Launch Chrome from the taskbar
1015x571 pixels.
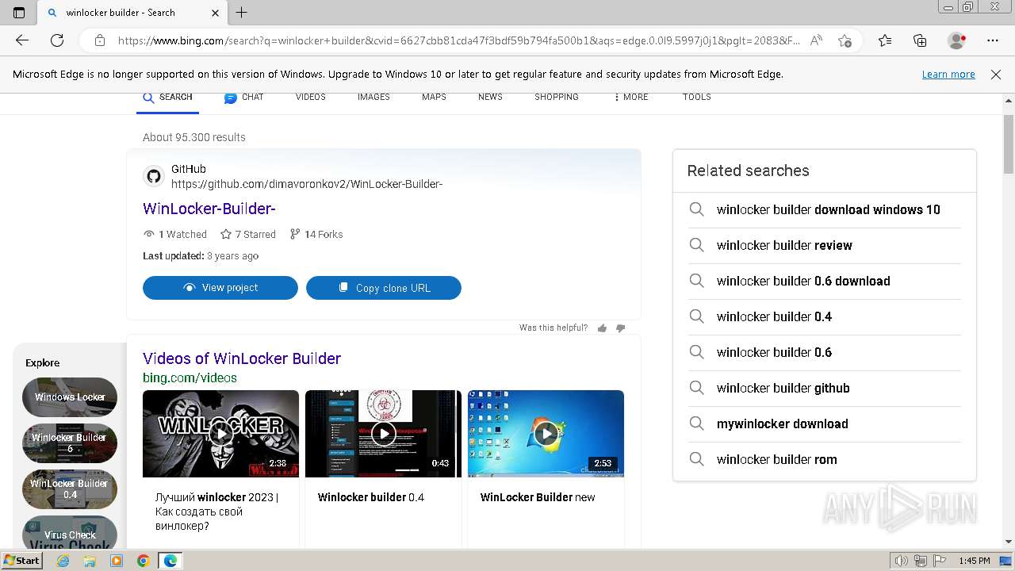point(143,561)
